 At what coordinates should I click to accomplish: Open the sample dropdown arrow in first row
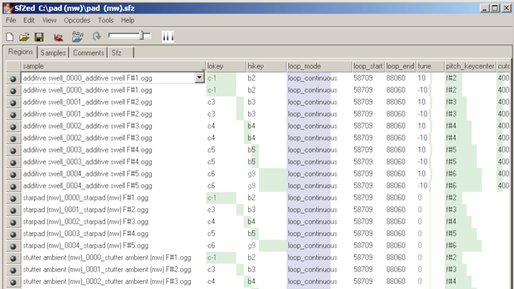pos(199,78)
